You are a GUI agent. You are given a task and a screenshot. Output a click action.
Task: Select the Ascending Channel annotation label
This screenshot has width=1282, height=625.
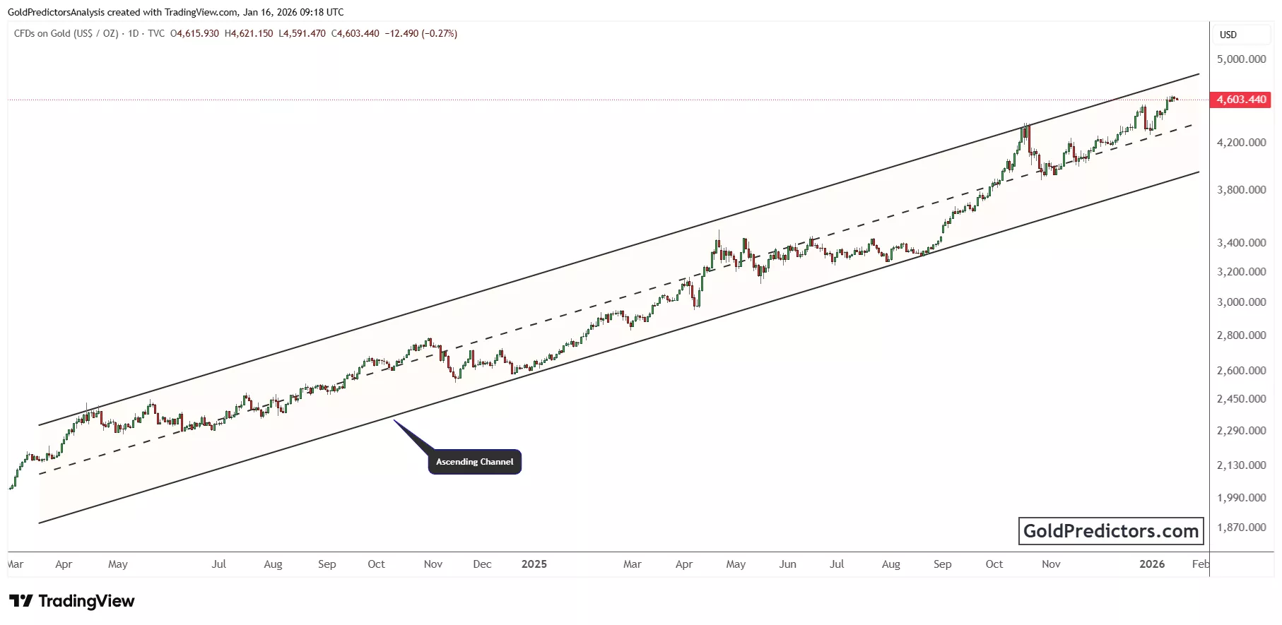pos(474,462)
